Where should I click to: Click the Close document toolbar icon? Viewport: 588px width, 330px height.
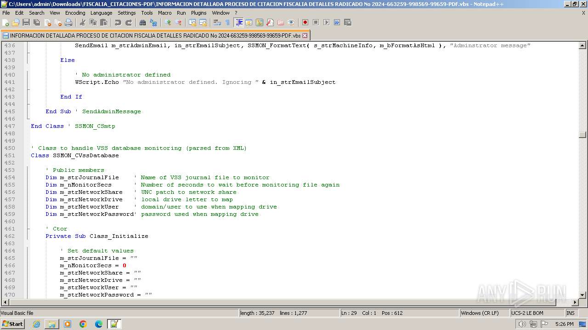[x=47, y=22]
